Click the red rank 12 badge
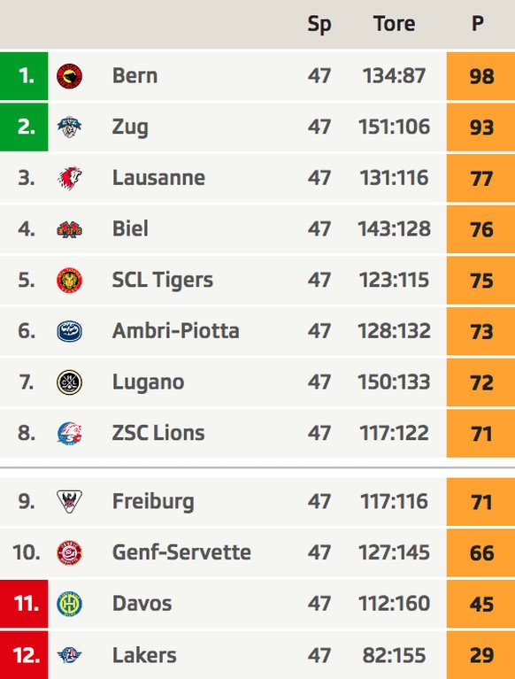This screenshot has height=679, width=515. tap(24, 655)
